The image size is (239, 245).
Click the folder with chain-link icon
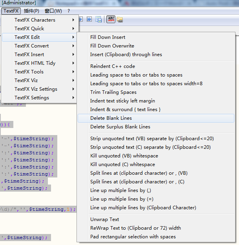pos(120,20)
